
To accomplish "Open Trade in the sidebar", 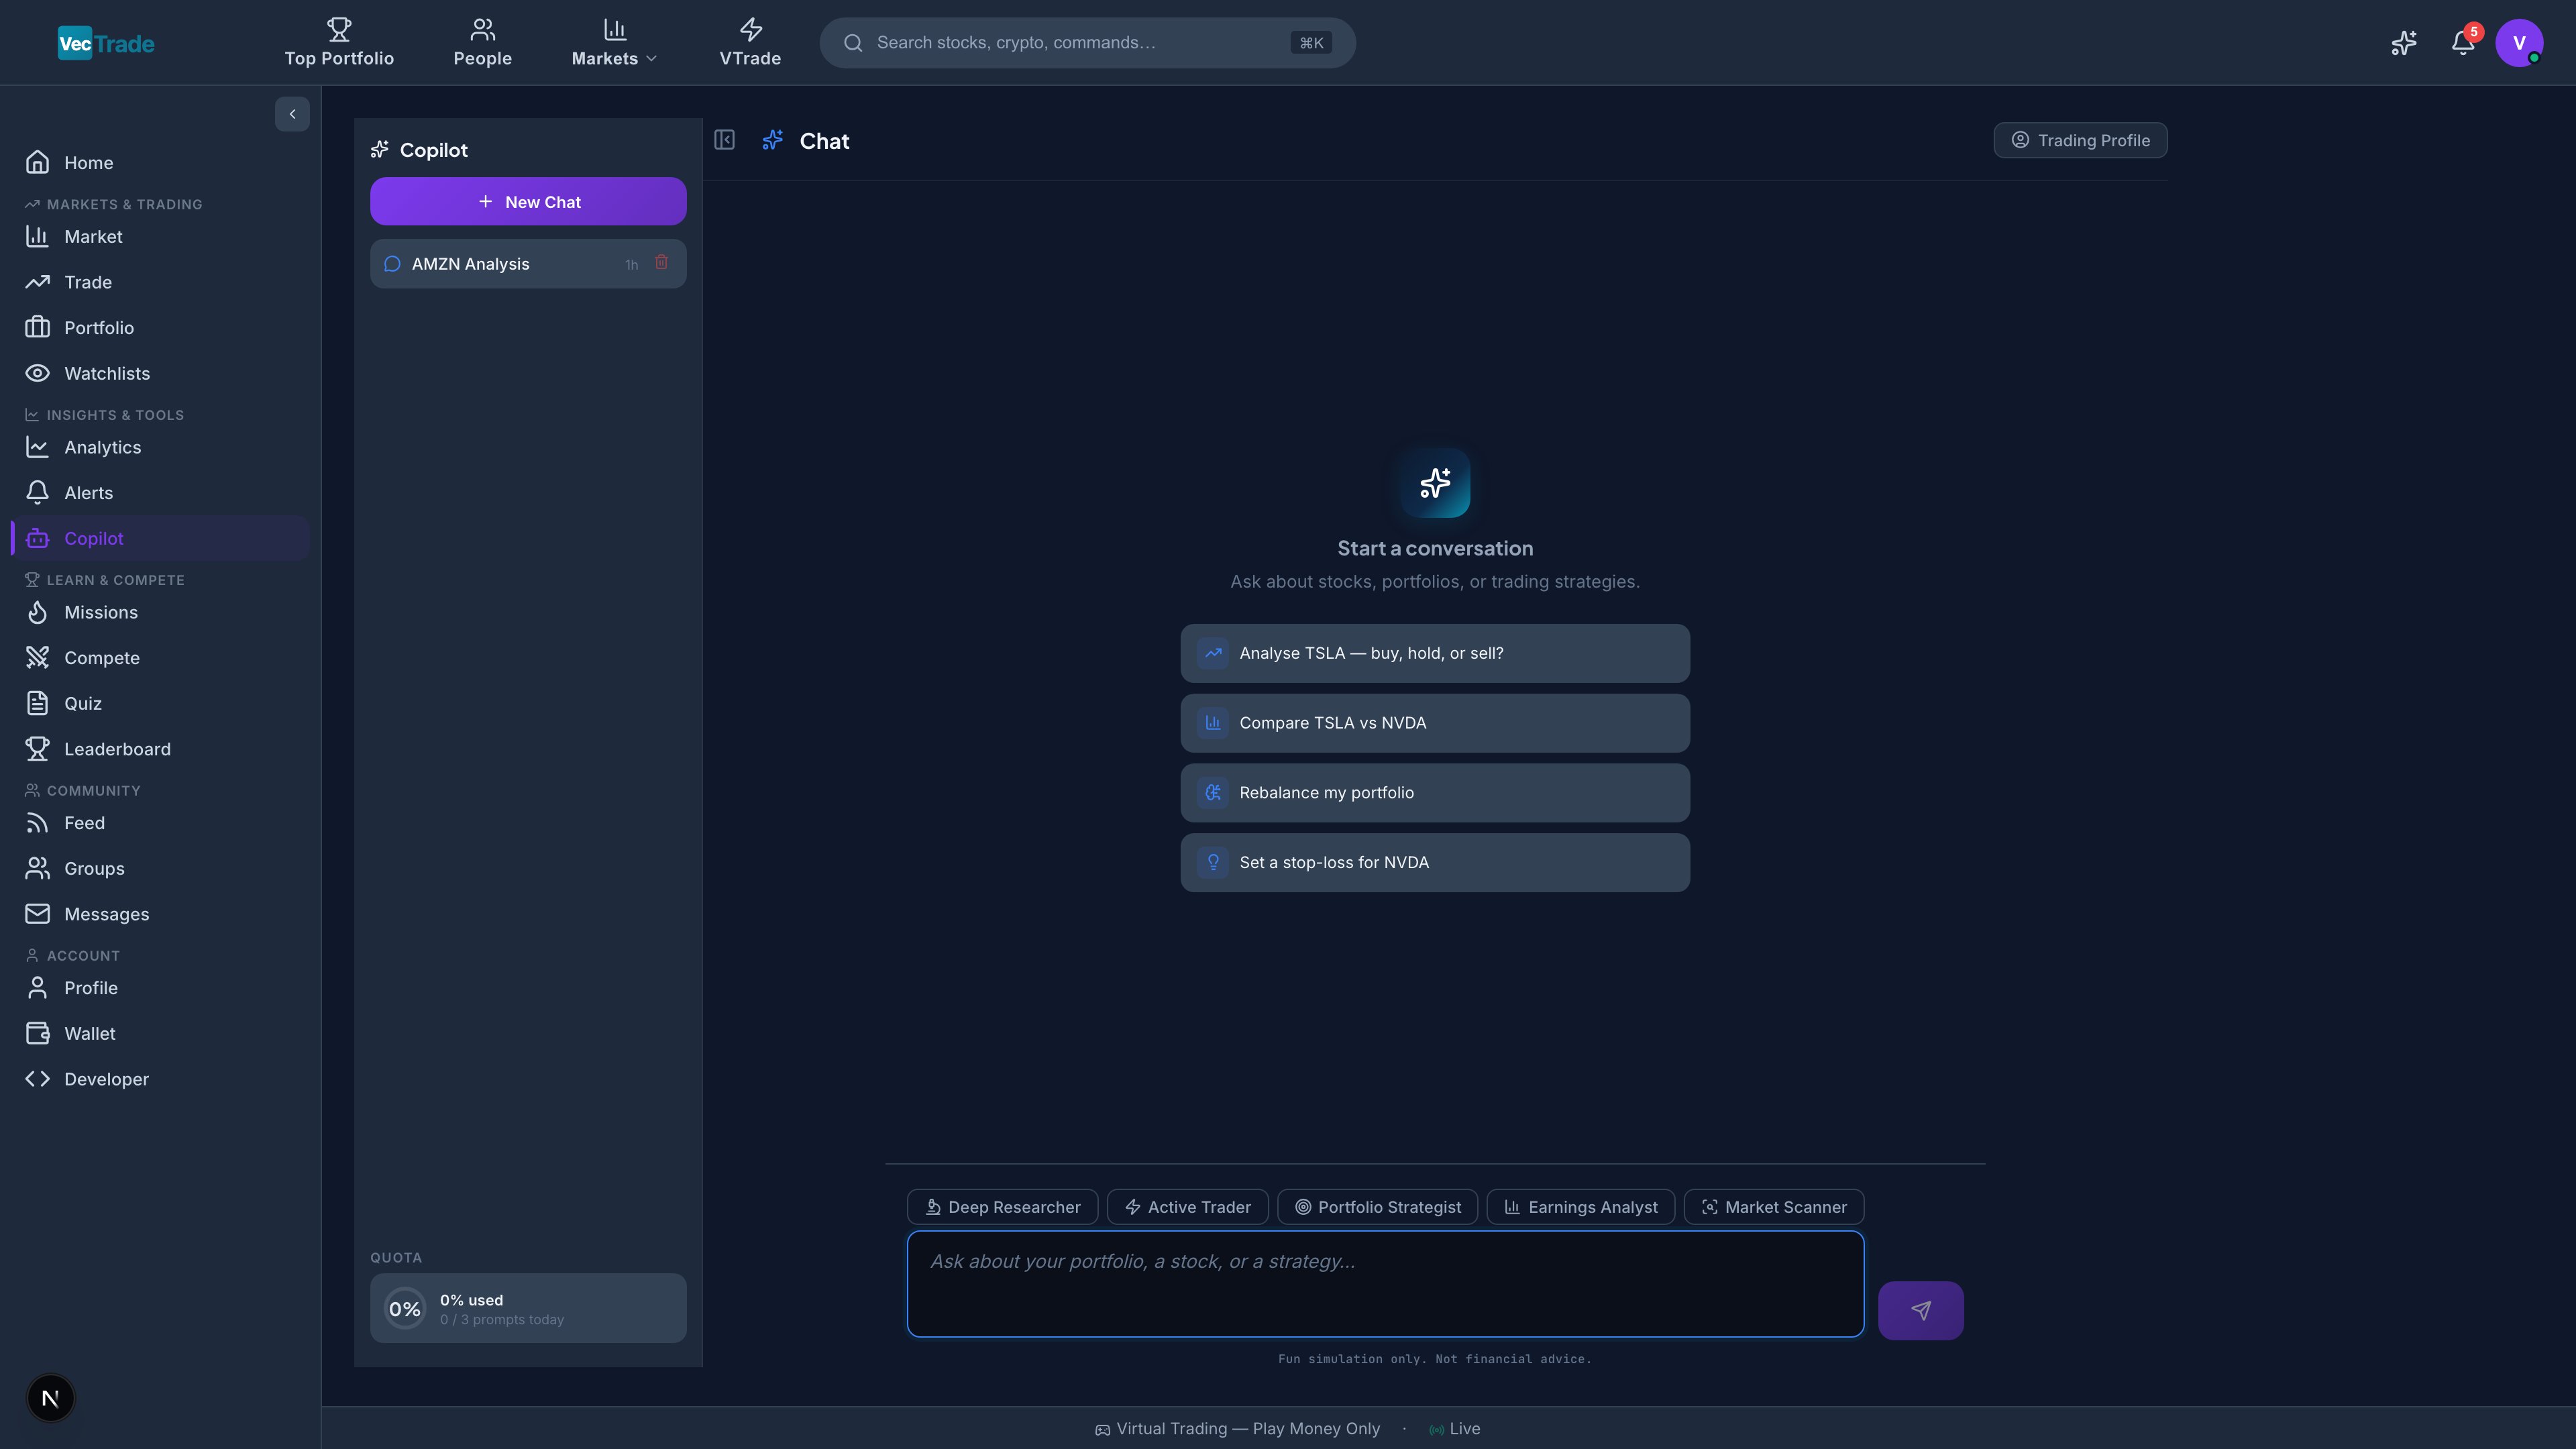I will (x=160, y=283).
